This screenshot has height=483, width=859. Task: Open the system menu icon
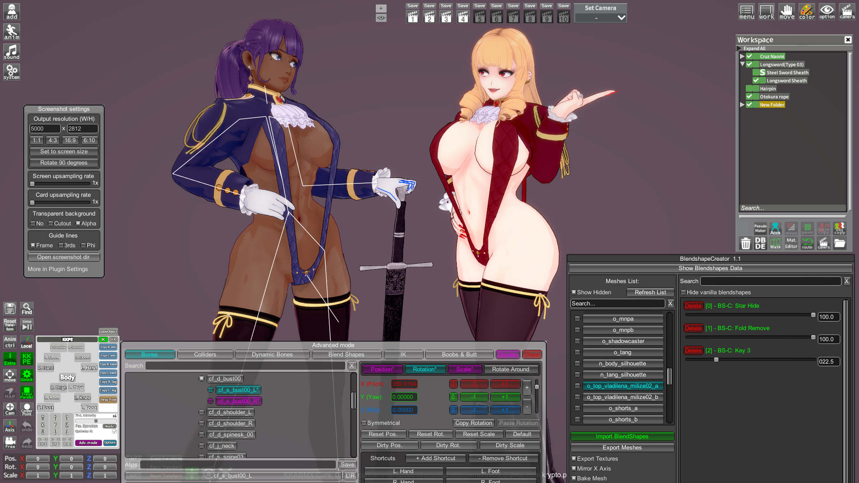[x=12, y=72]
